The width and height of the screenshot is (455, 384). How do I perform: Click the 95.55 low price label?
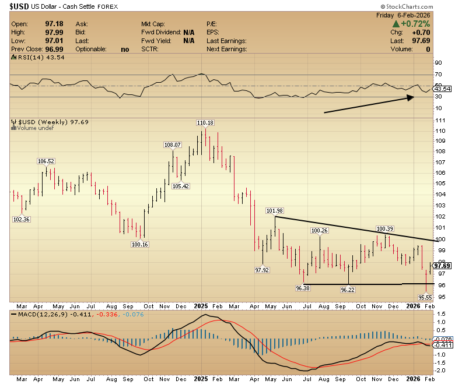(425, 297)
